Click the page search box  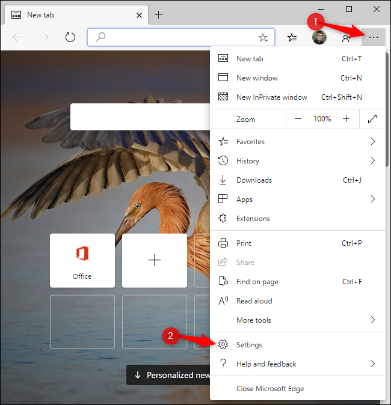click(x=140, y=117)
